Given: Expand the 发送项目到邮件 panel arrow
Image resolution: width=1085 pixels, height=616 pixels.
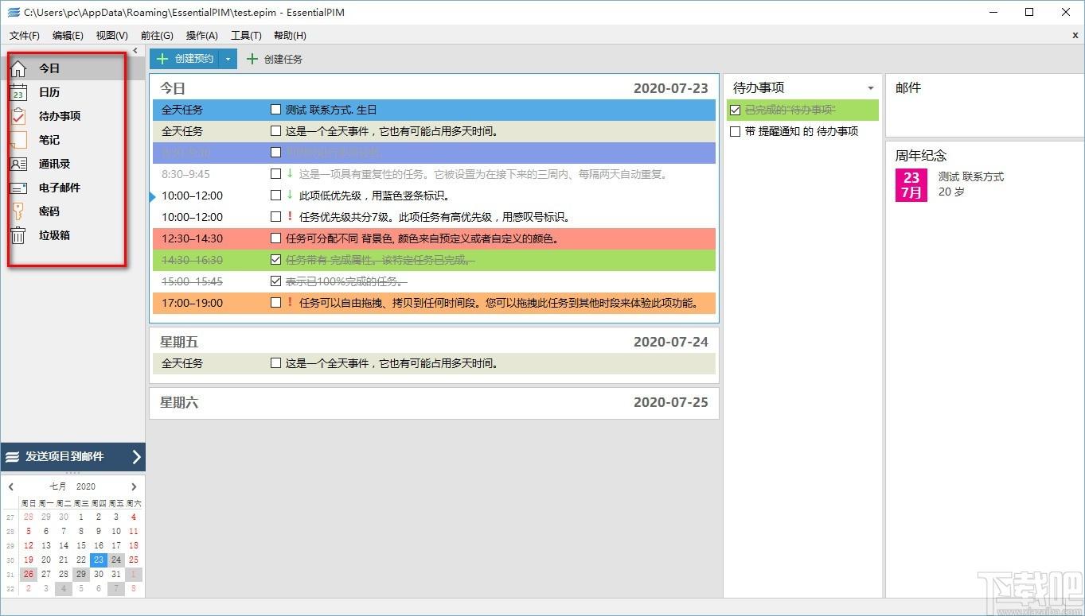Looking at the screenshot, I should point(136,457).
